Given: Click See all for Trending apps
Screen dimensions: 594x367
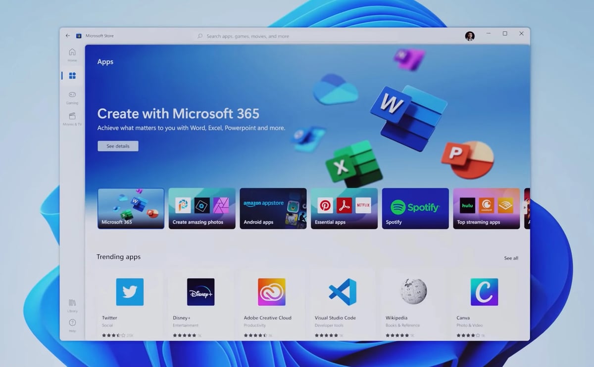Looking at the screenshot, I should [x=511, y=258].
